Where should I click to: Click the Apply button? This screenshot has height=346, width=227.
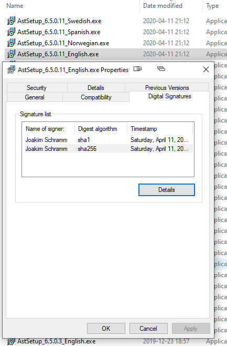pos(191,328)
